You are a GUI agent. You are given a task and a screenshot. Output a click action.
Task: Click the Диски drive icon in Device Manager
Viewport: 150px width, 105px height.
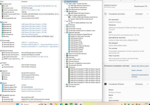click(67, 21)
